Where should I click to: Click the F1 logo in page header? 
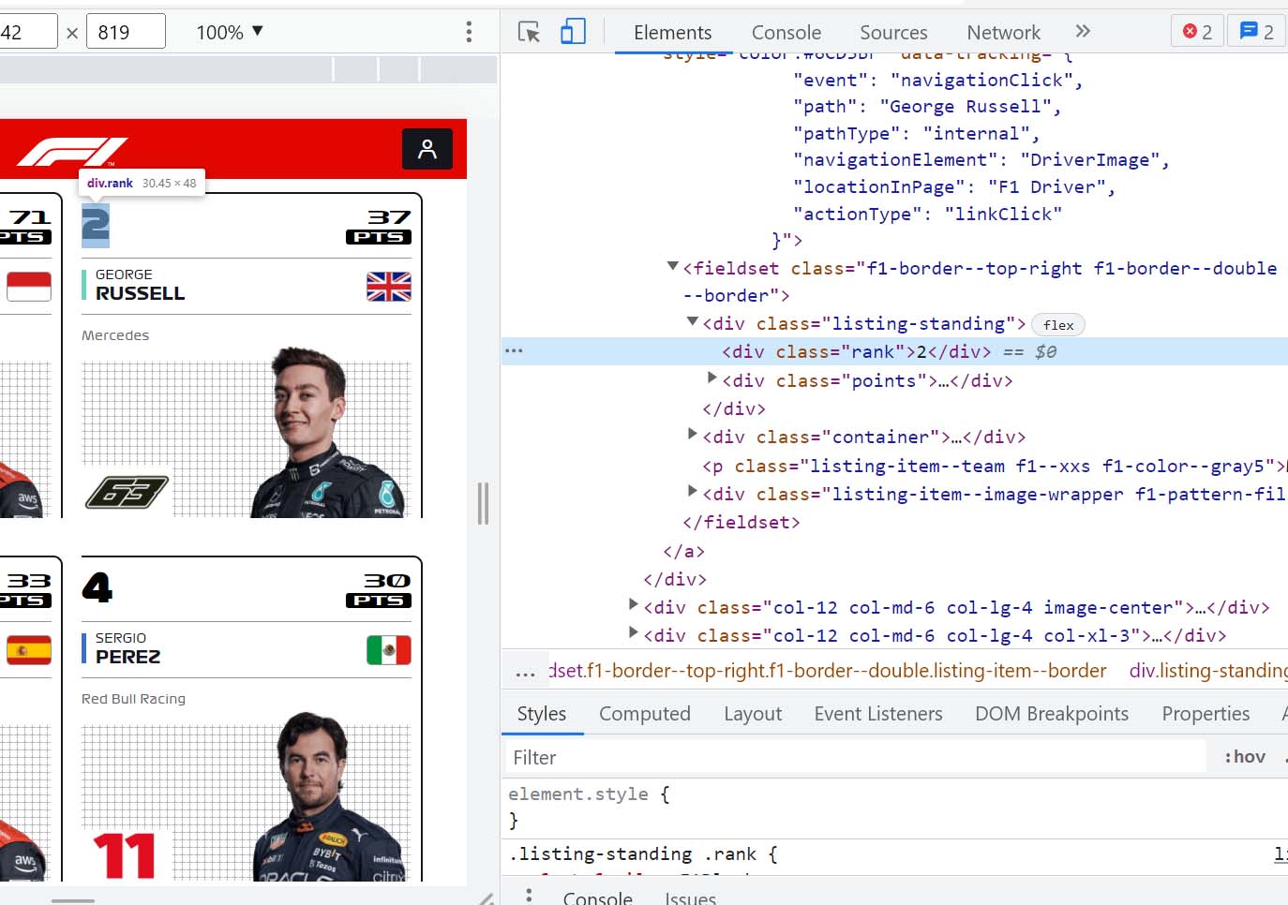click(72, 151)
